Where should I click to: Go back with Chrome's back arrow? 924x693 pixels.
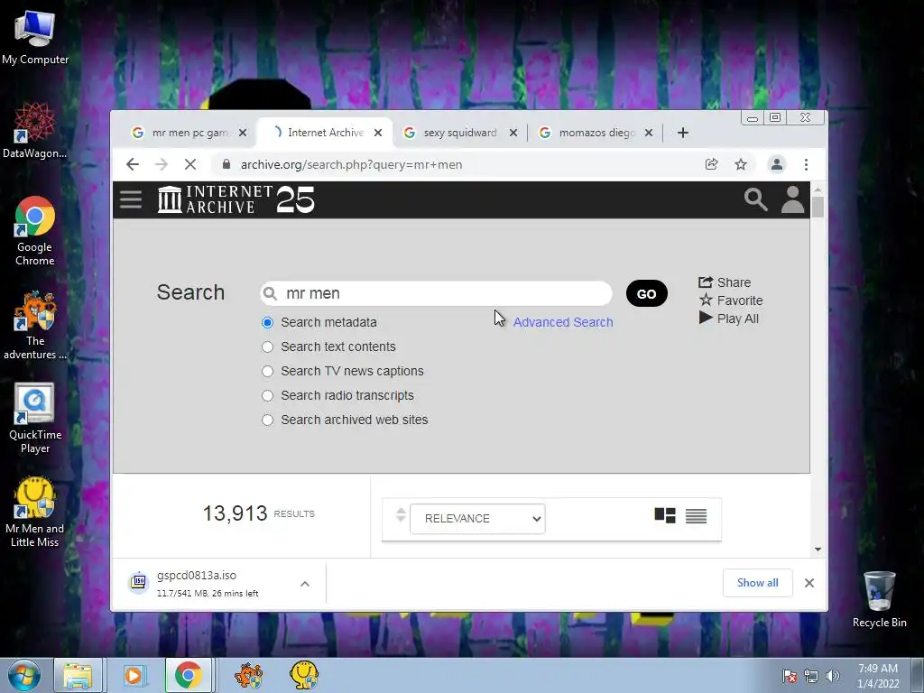pos(133,164)
